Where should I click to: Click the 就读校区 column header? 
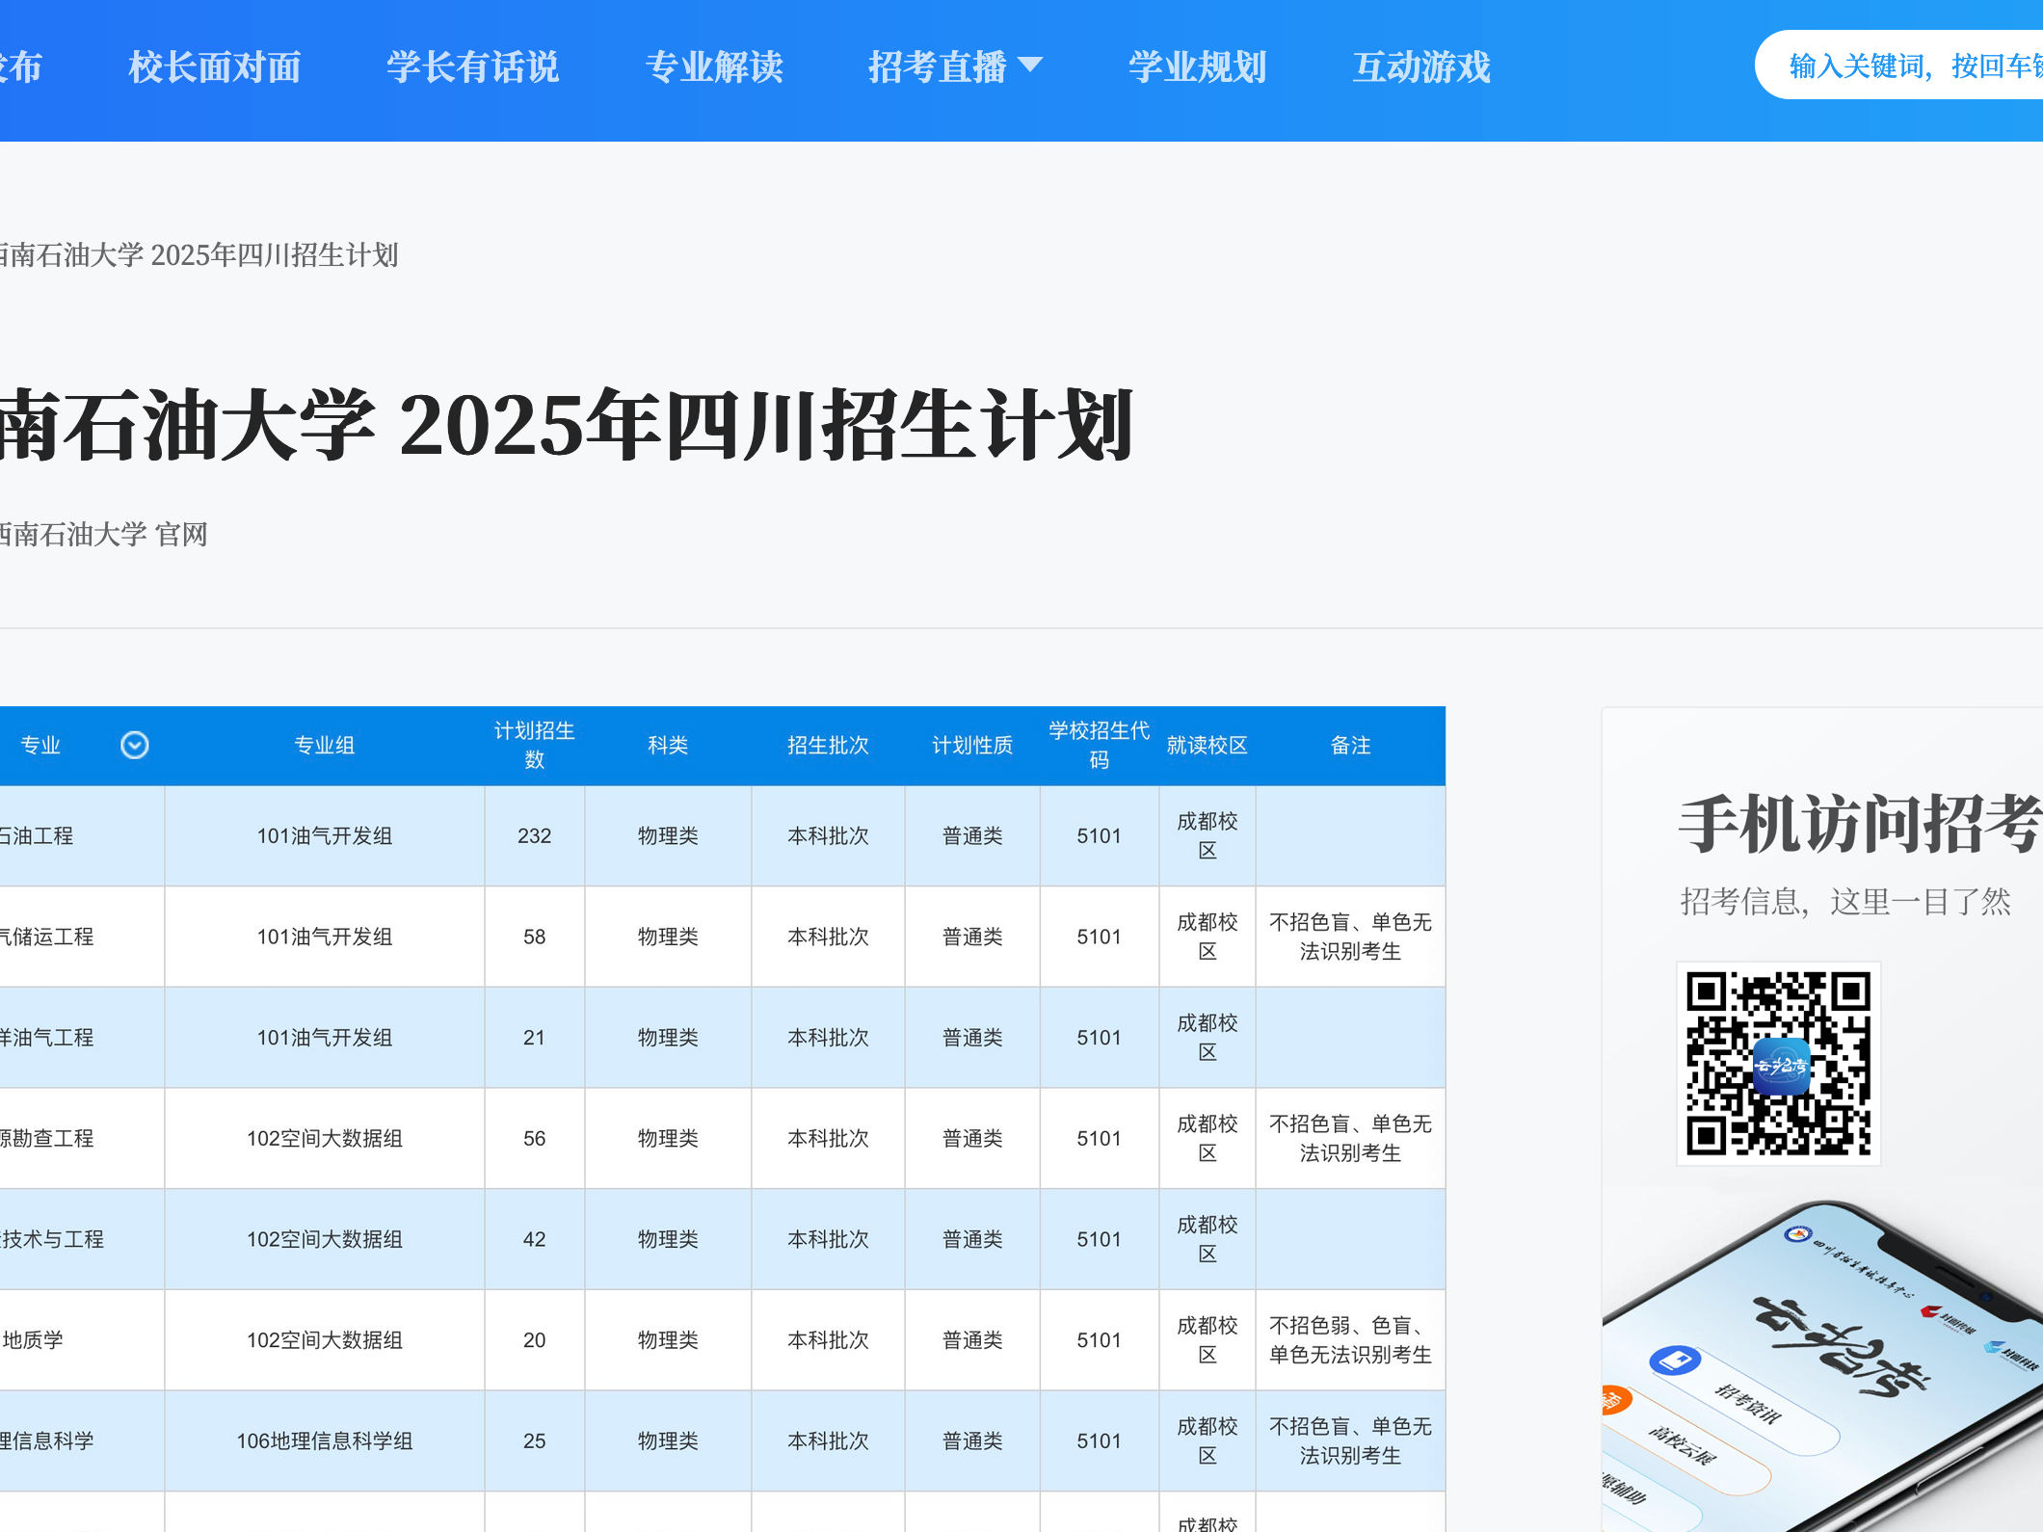pyautogui.click(x=1207, y=746)
